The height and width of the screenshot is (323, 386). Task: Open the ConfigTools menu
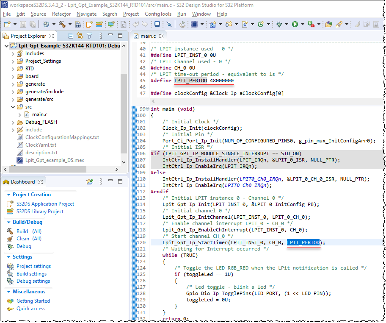click(x=158, y=14)
